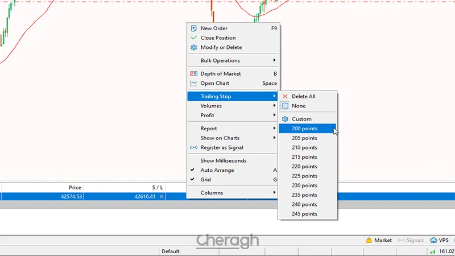The height and width of the screenshot is (256, 455).
Task: Click the Close Position checkmark icon
Action: click(x=194, y=38)
